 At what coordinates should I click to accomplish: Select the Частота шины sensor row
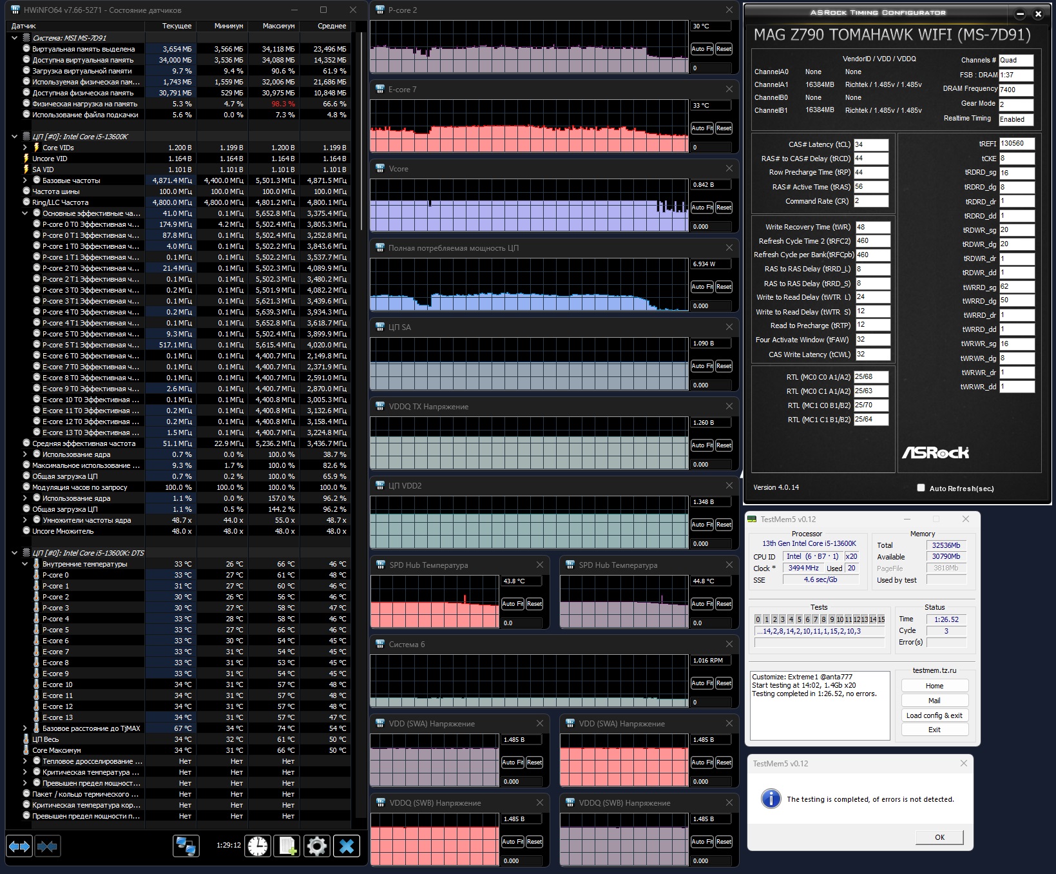178,191
